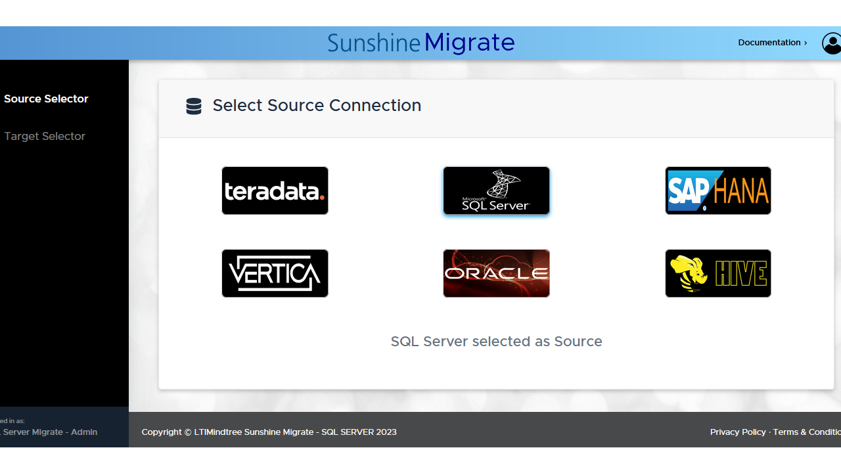Click the Sunshine Migrate logo
Image resolution: width=841 pixels, height=473 pixels.
pyautogui.click(x=421, y=43)
